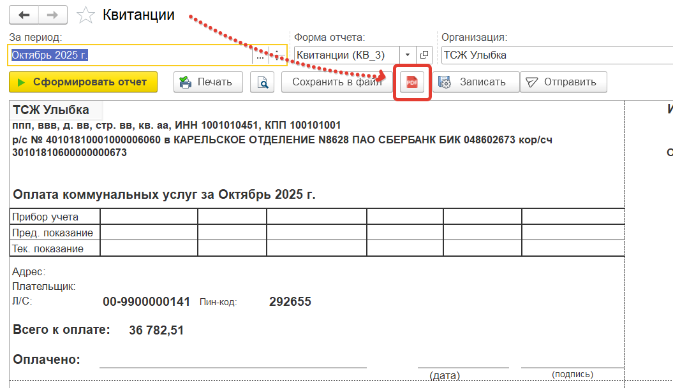This screenshot has height=388, width=673.
Task: Click the period stepper arrows
Action: point(277,55)
